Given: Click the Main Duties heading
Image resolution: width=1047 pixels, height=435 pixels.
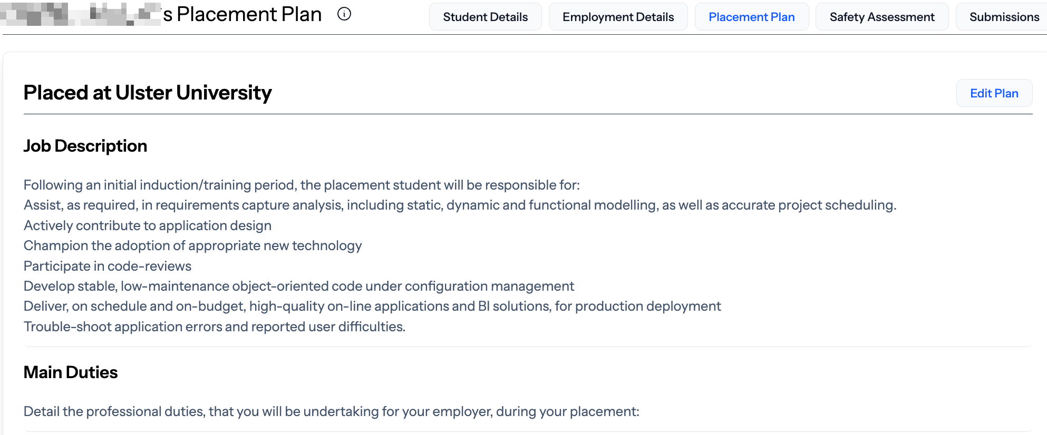Looking at the screenshot, I should tap(71, 372).
